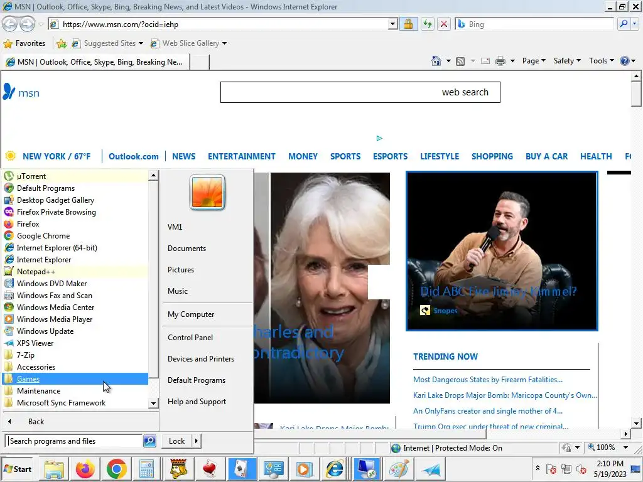
Task: Open My Computer from Start menu
Action: [191, 314]
